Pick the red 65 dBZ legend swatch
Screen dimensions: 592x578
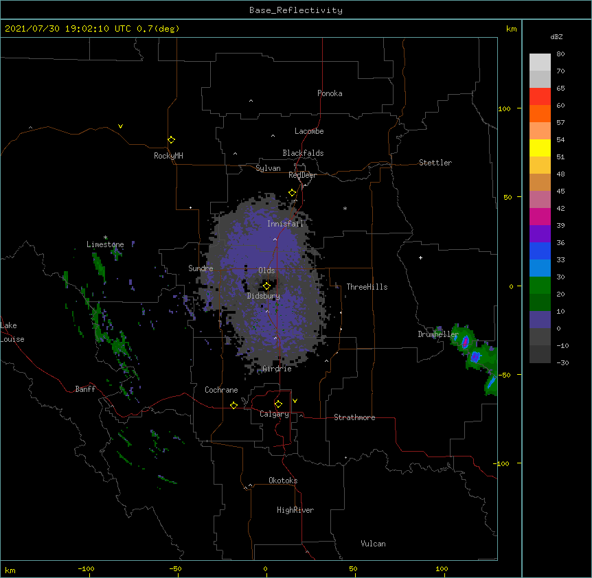pos(540,96)
